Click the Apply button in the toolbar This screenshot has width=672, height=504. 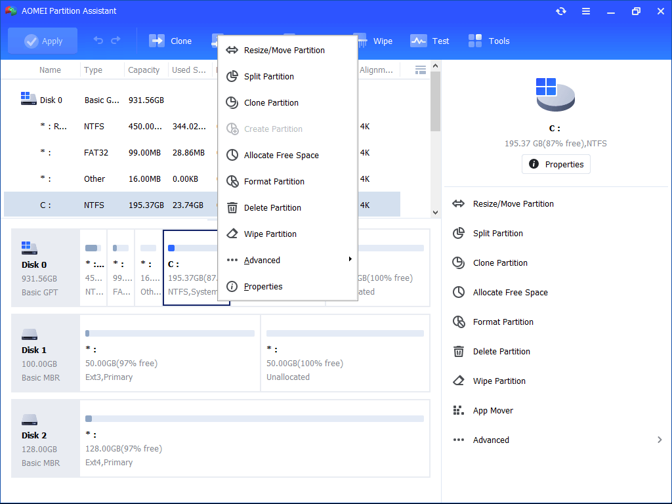pyautogui.click(x=43, y=41)
